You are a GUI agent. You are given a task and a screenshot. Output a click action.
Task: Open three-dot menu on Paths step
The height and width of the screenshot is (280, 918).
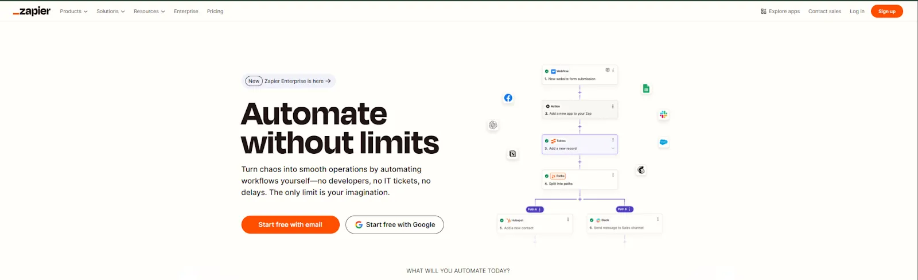click(x=613, y=175)
